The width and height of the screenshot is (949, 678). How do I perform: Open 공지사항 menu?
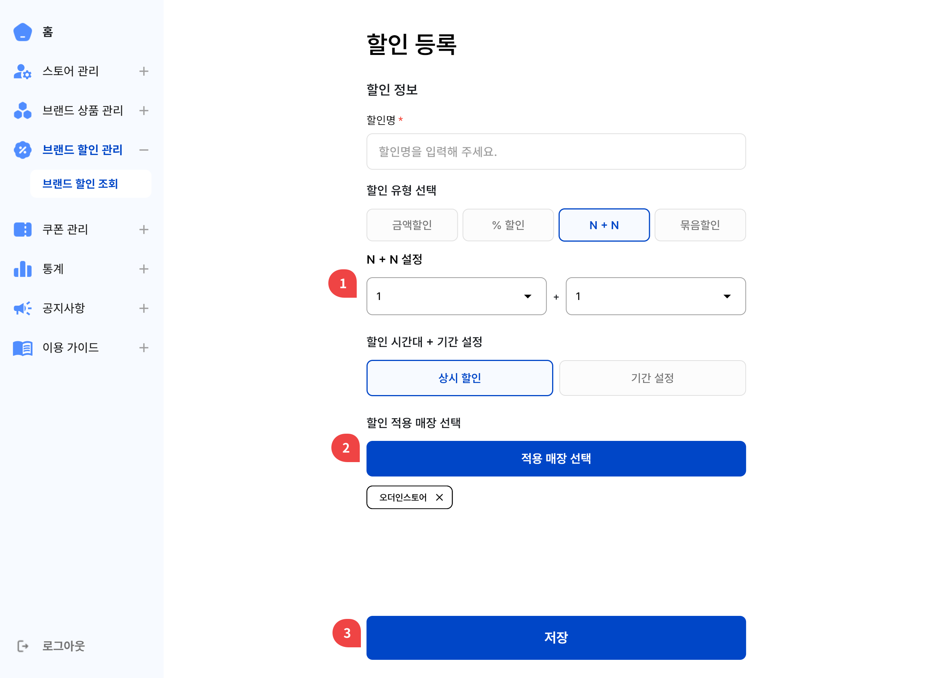point(64,308)
